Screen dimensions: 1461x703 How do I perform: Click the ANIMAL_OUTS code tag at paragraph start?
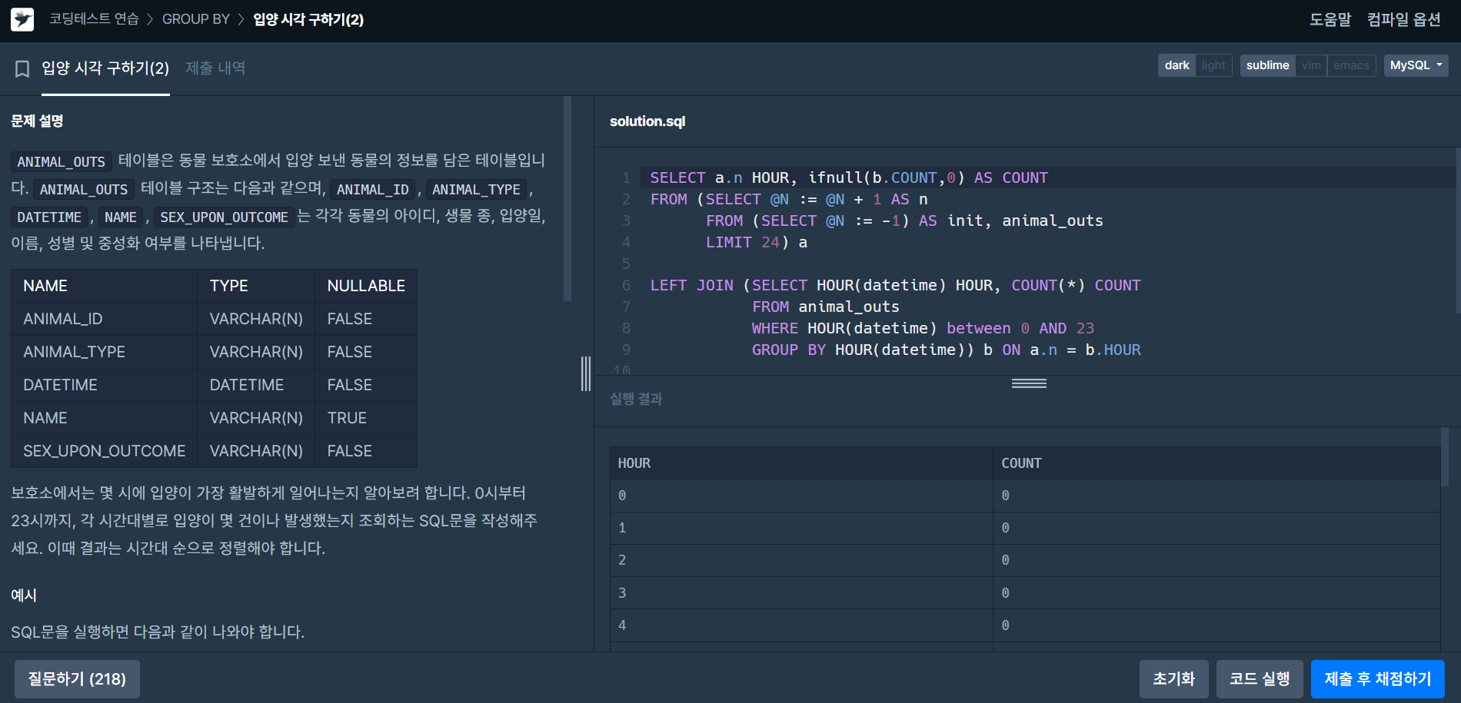click(62, 161)
